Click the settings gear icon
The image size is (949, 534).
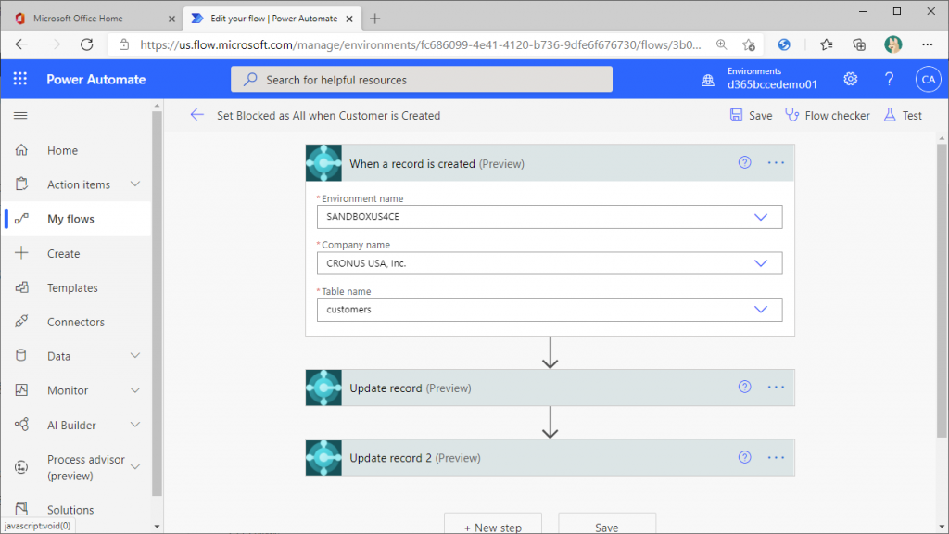(851, 79)
